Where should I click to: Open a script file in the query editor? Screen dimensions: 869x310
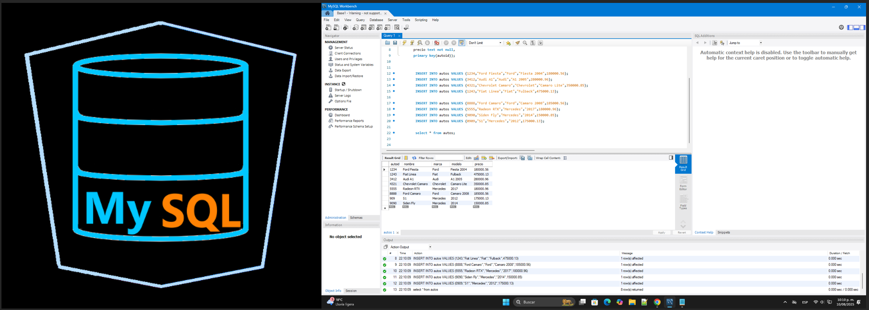click(x=388, y=43)
